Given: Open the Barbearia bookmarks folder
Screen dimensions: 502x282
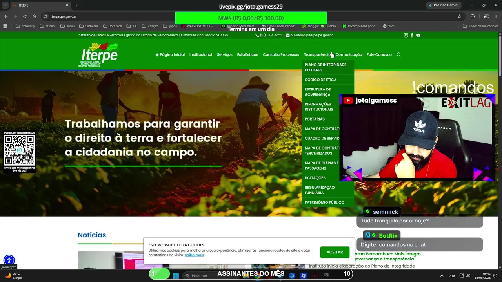Looking at the screenshot, I should pos(89,26).
